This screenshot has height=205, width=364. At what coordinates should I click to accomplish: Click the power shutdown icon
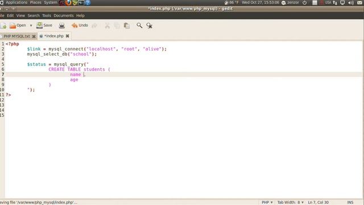click(x=305, y=3)
